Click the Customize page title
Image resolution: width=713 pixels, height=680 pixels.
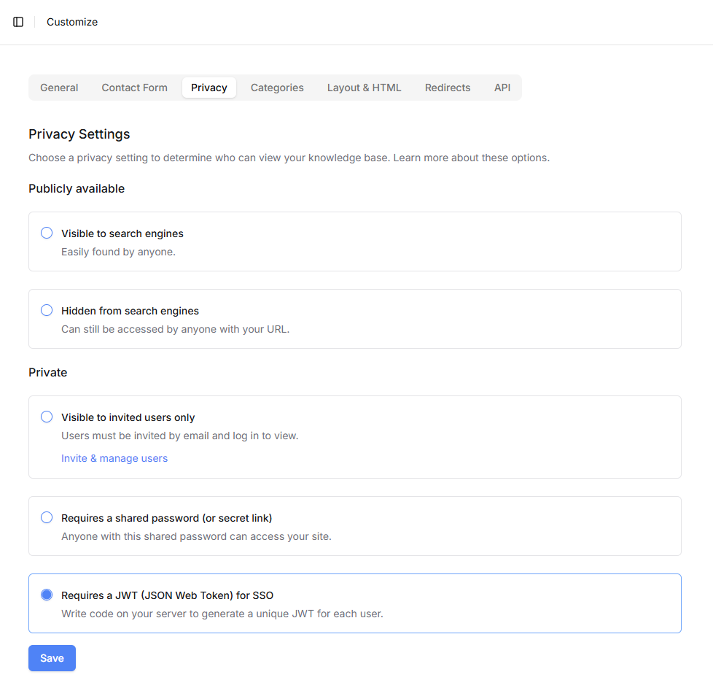click(72, 22)
